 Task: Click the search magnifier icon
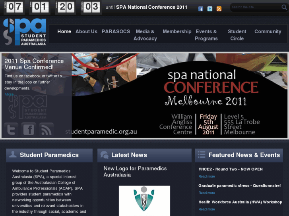click(x=284, y=8)
